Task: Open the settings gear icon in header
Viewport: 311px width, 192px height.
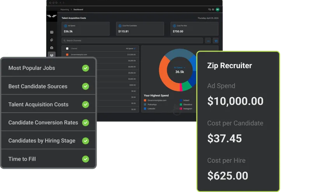Action: click(213, 9)
